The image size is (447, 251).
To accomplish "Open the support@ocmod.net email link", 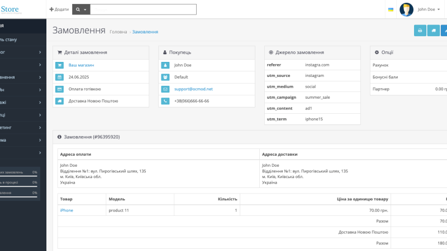I will (193, 89).
